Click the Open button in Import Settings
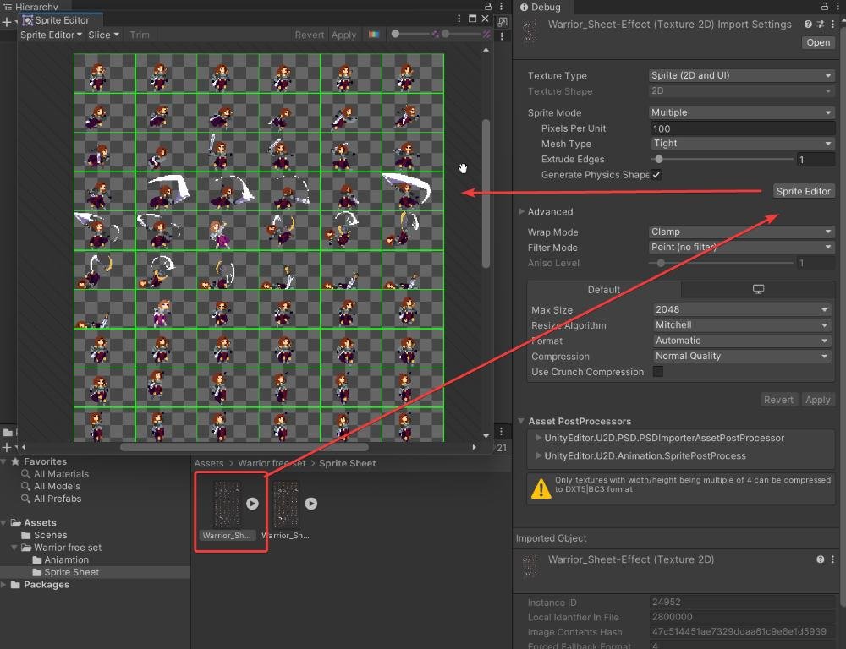The width and height of the screenshot is (846, 649). 818,42
